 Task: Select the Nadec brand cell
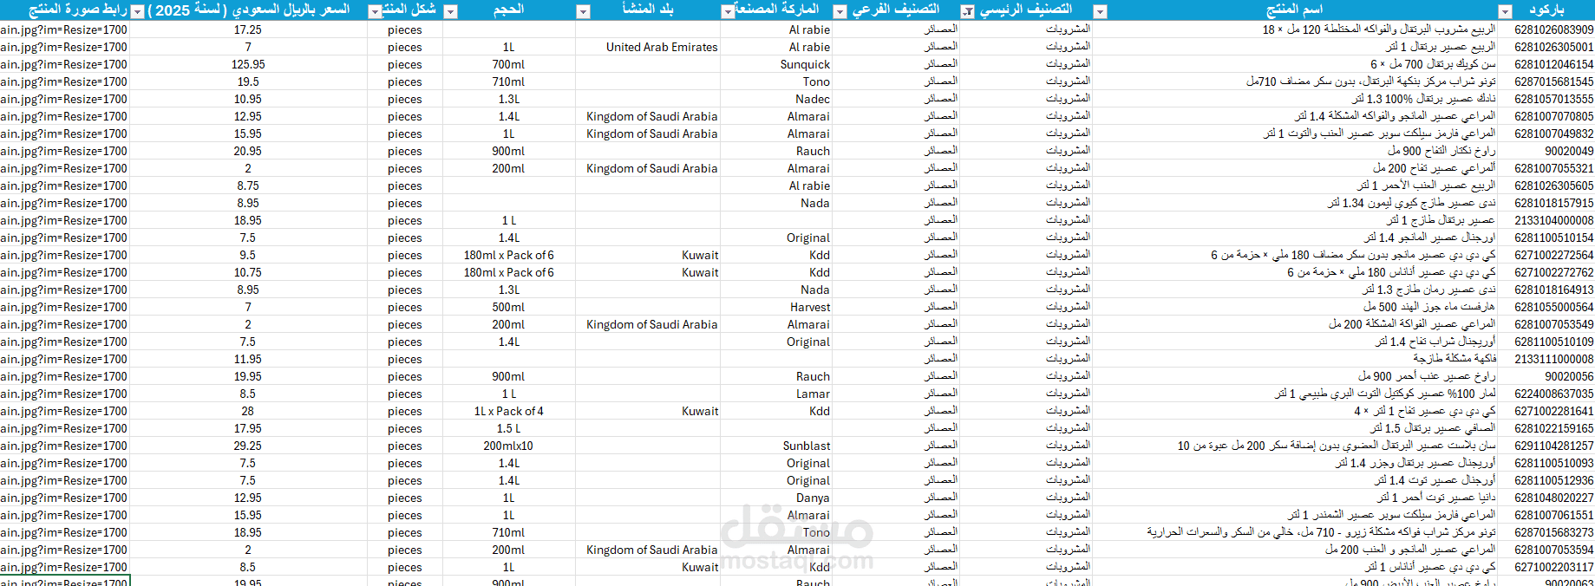[776, 99]
